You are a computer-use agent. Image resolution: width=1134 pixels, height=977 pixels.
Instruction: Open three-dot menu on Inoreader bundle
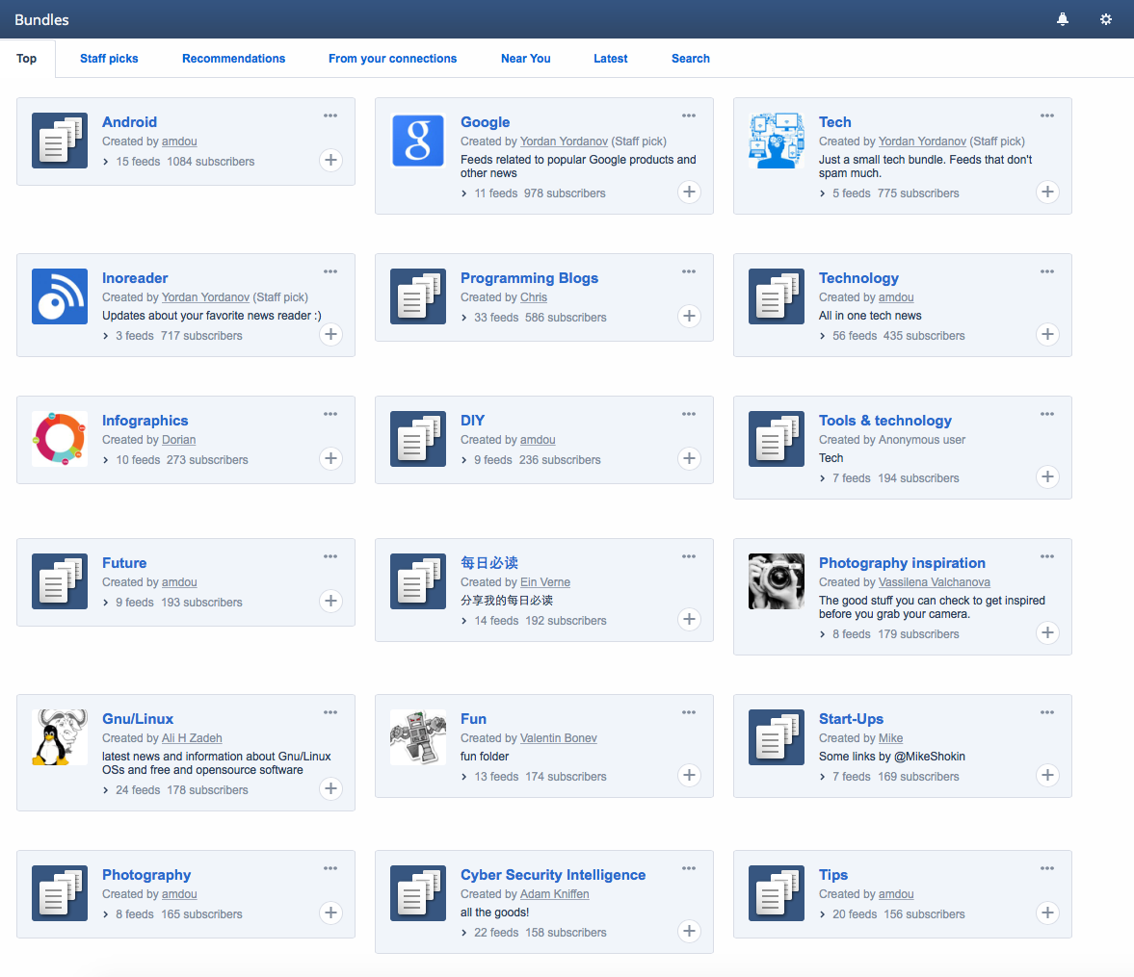click(x=330, y=271)
